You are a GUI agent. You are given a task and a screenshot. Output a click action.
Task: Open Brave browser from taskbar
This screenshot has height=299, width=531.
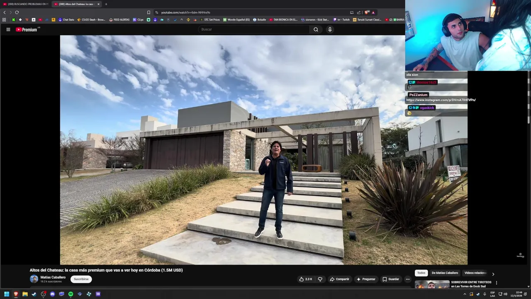(16, 294)
